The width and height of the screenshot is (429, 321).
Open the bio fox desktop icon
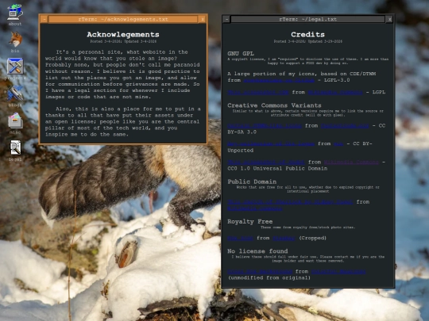tap(15, 40)
